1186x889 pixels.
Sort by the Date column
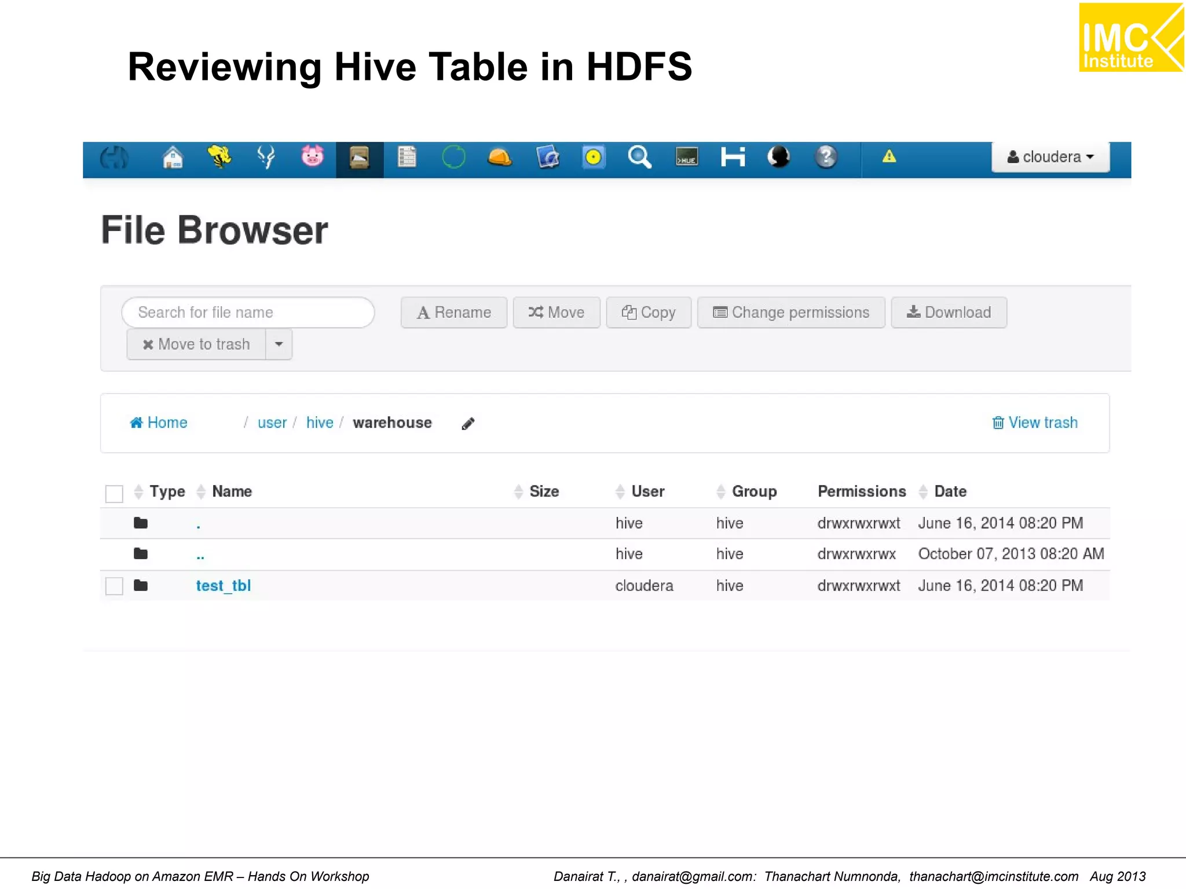(942, 491)
